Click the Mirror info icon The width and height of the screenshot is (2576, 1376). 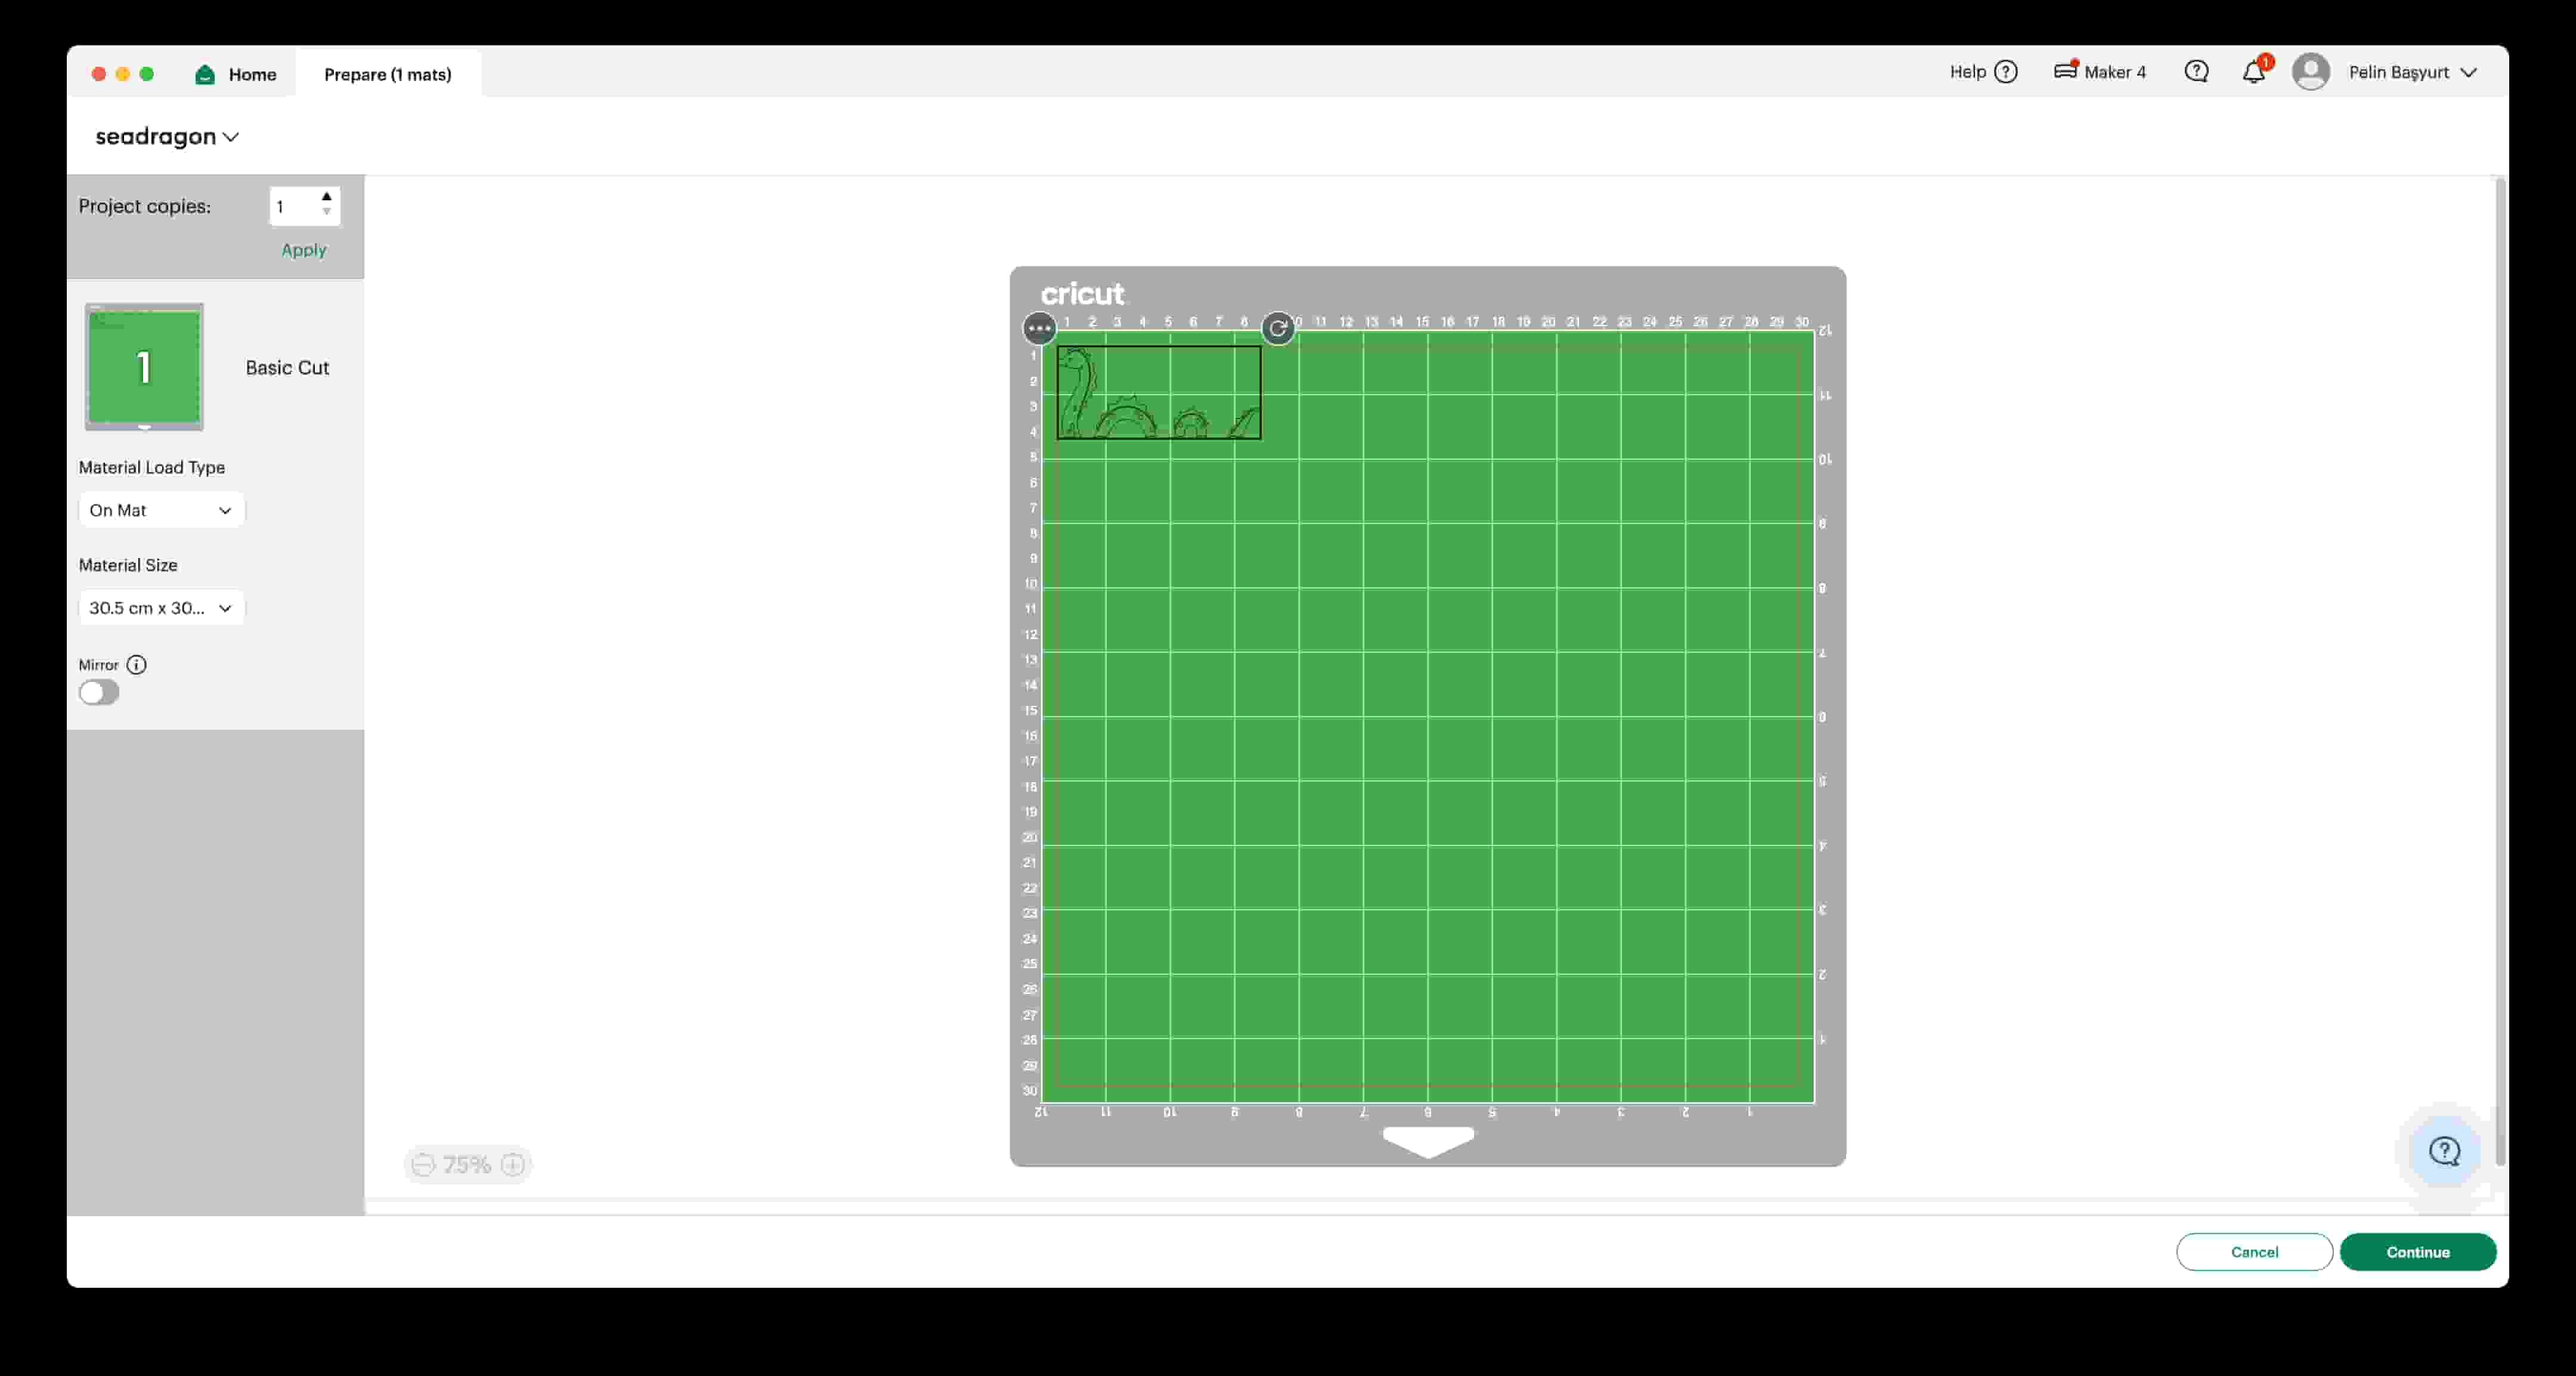coord(137,665)
